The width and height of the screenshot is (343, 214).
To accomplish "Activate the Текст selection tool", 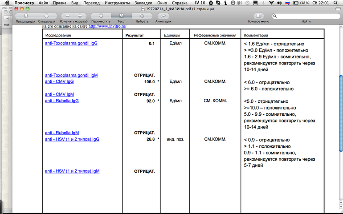I will click(x=122, y=16).
